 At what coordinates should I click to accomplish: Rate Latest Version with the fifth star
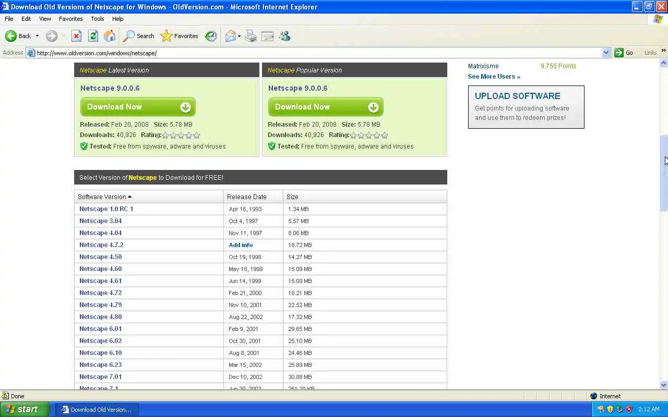pos(197,135)
